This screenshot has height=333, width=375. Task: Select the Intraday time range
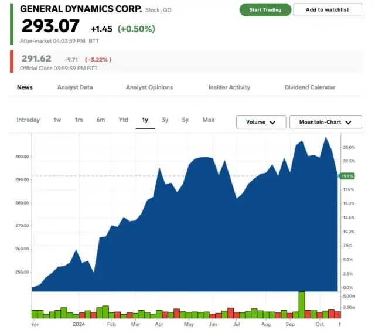click(x=28, y=120)
